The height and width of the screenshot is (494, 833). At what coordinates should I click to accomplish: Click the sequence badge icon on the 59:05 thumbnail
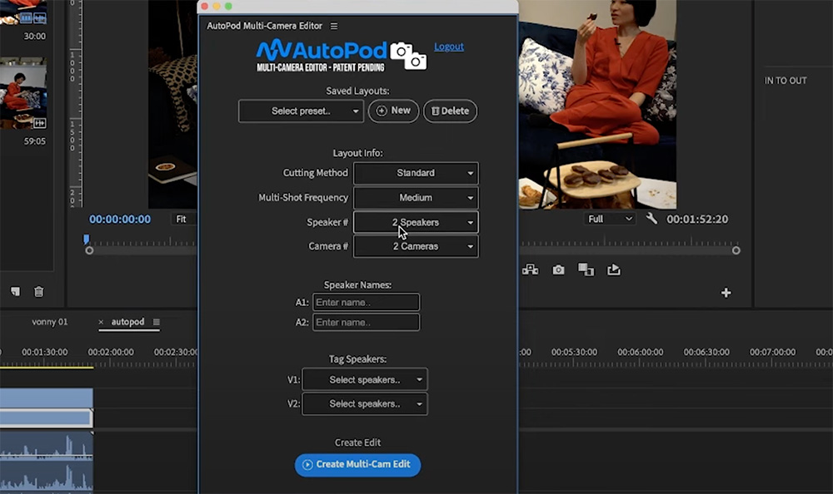pyautogui.click(x=40, y=123)
